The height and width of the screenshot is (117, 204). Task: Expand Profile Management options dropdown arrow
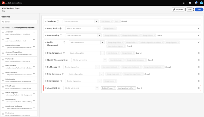tap(103, 42)
